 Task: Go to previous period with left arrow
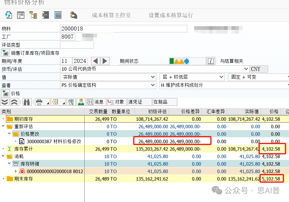pos(96,61)
